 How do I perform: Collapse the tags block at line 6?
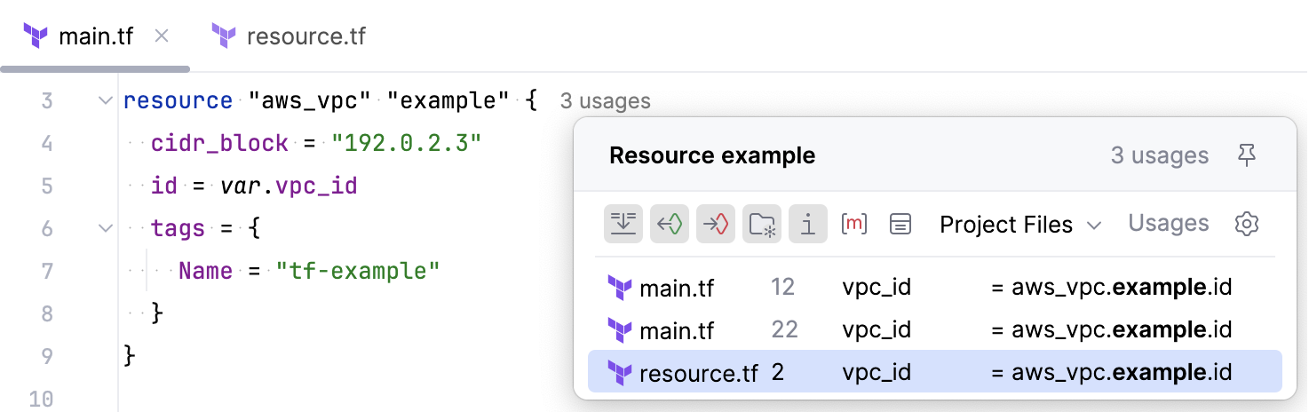[x=106, y=229]
